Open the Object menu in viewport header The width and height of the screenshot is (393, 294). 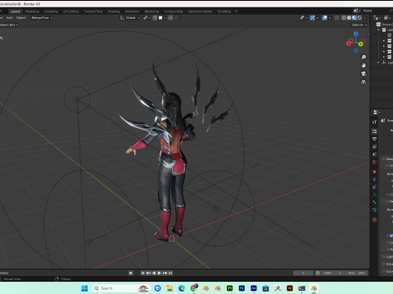20,18
